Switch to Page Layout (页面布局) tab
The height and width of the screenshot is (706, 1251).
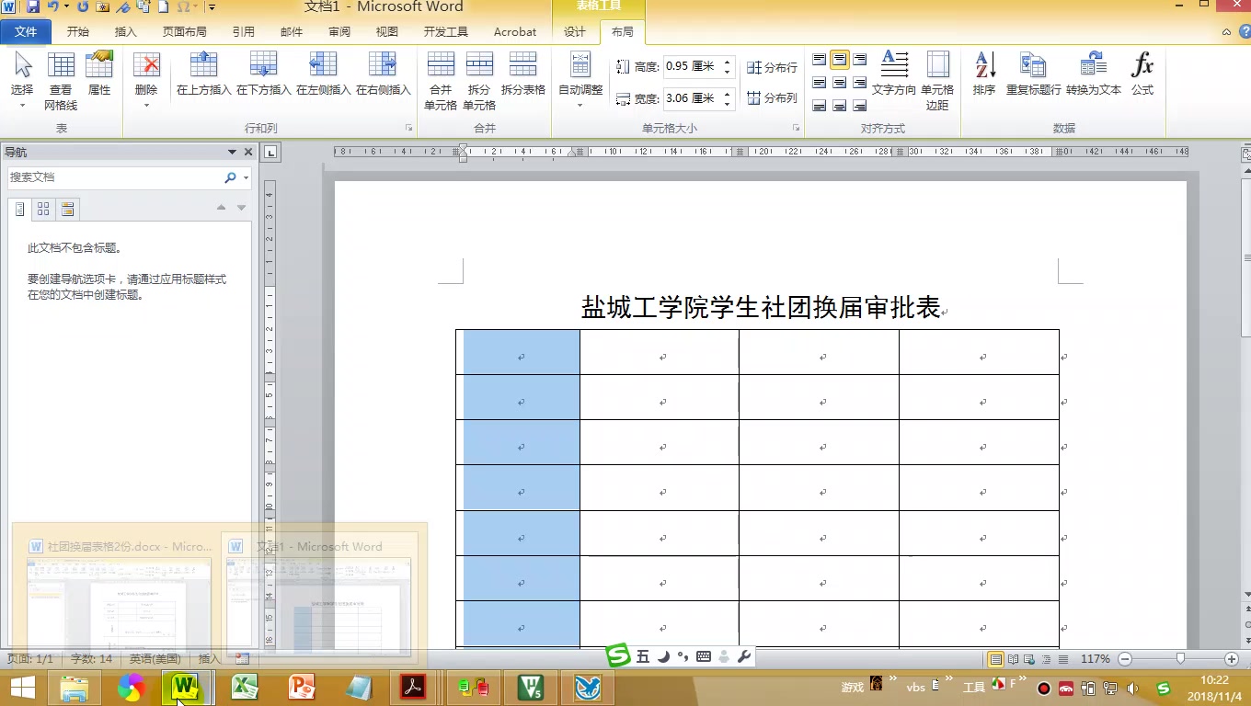(x=185, y=31)
